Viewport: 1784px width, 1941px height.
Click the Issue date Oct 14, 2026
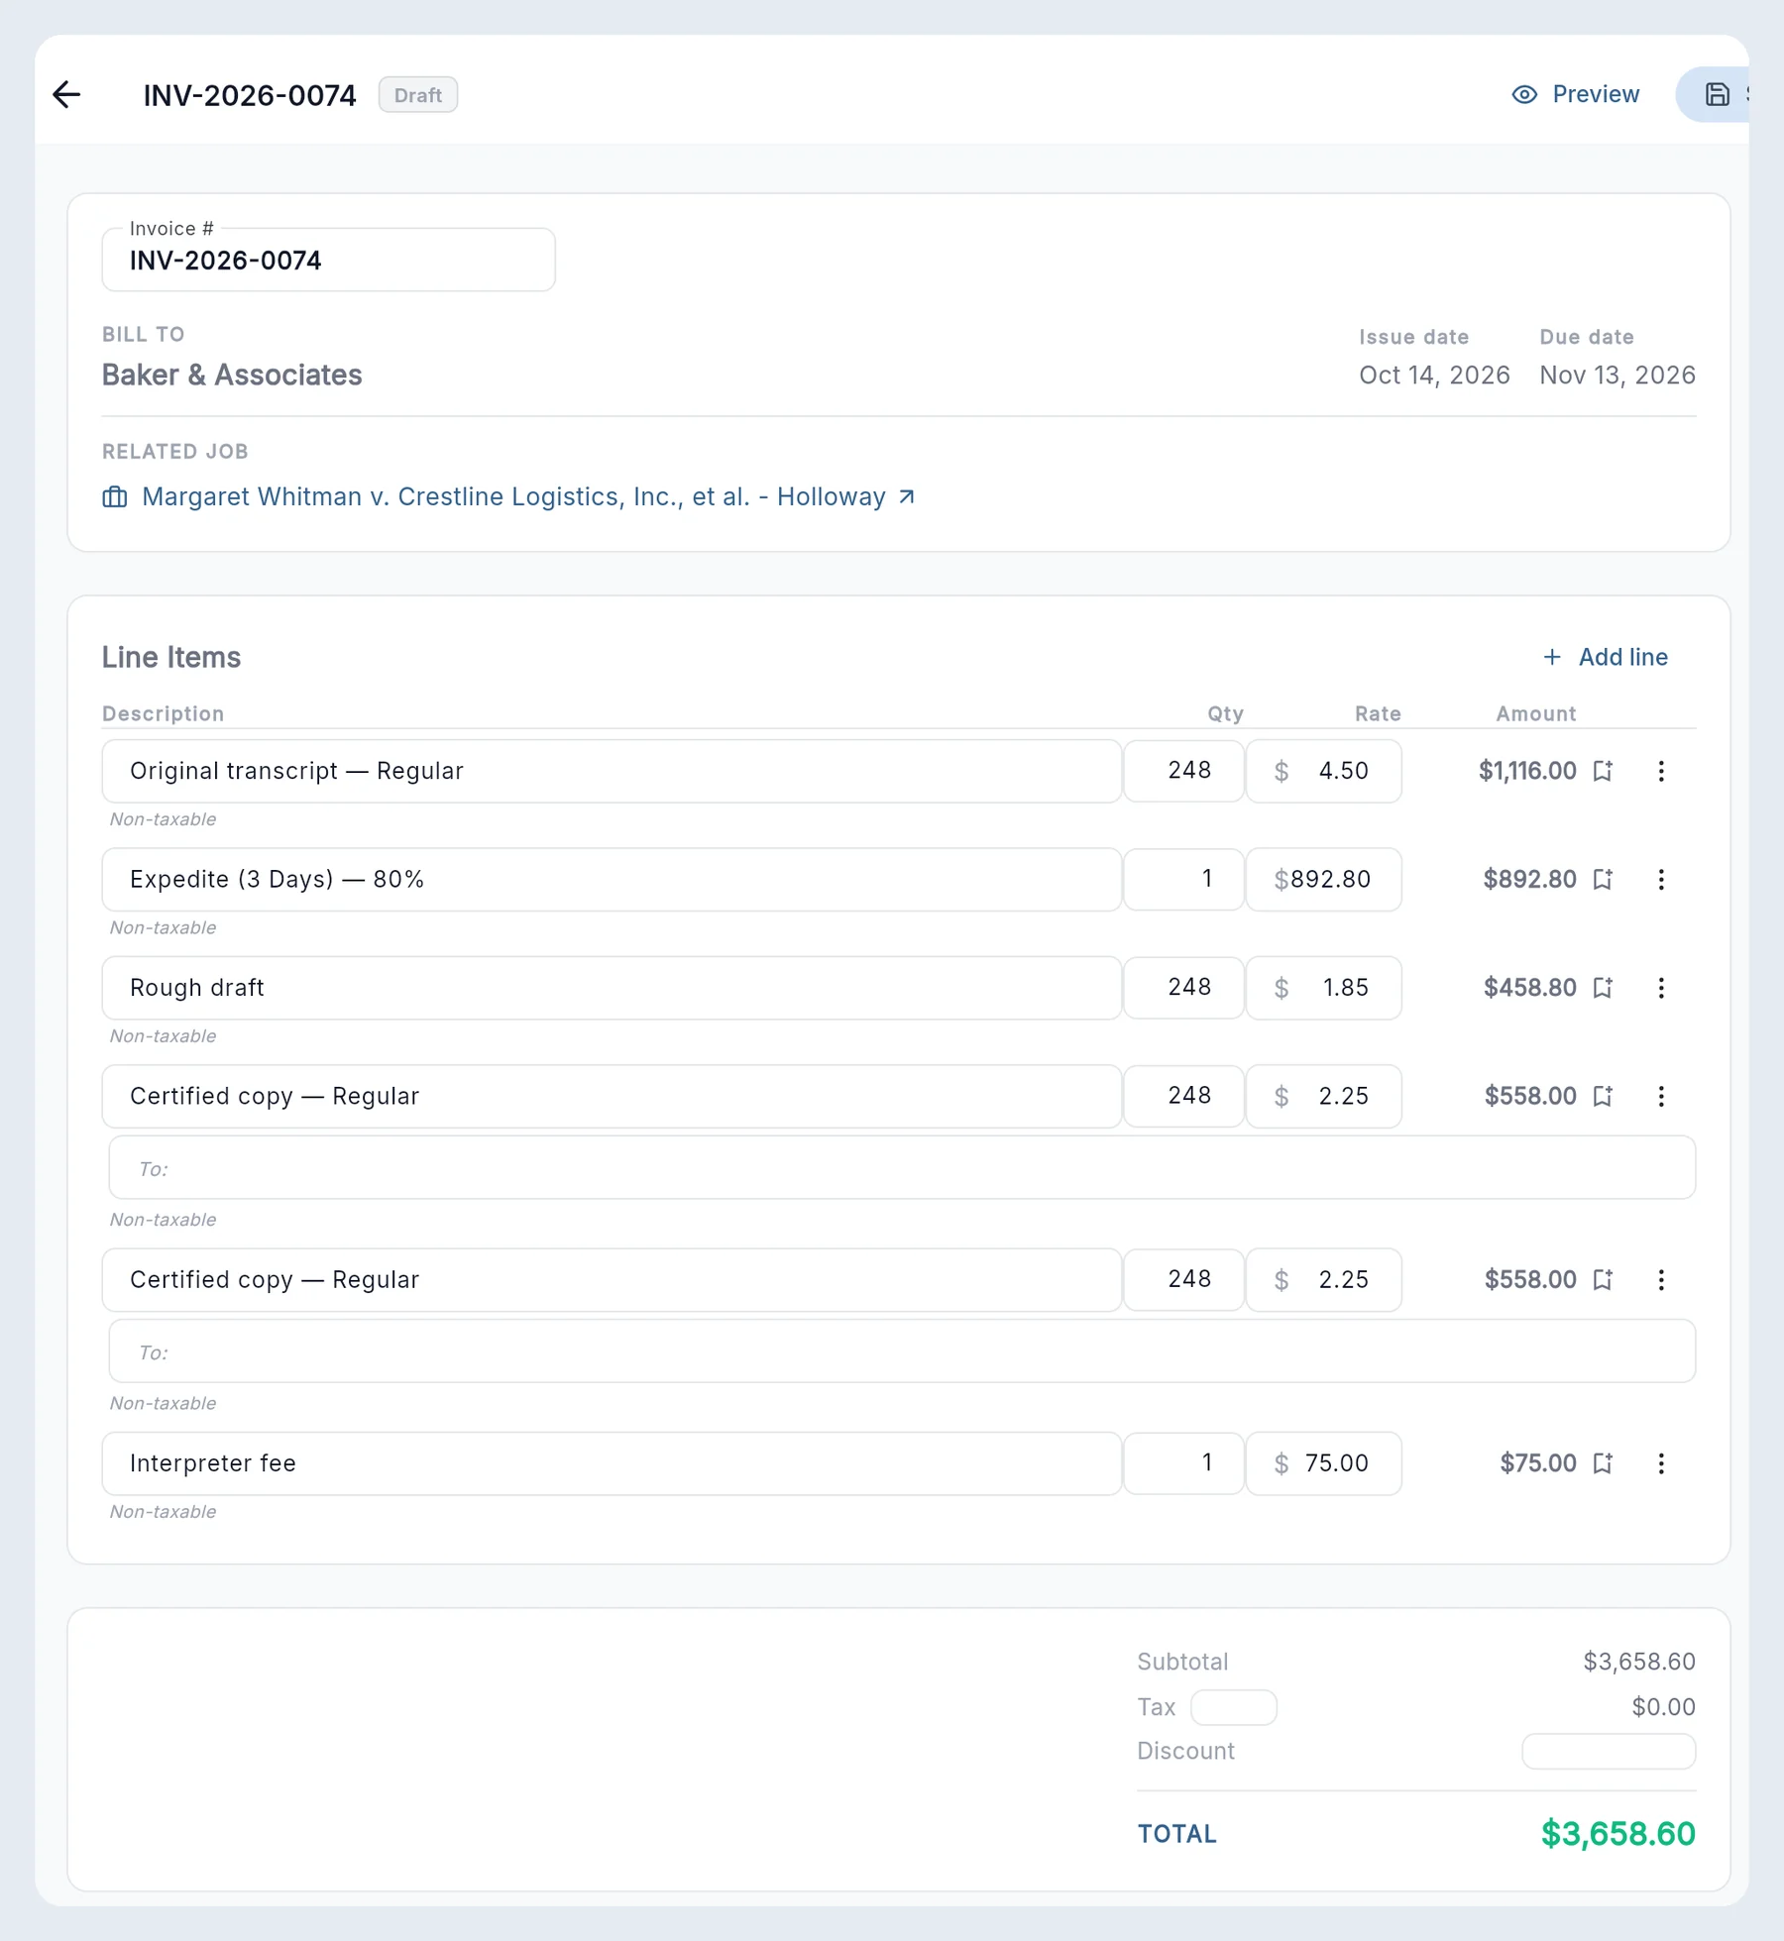[x=1434, y=376]
